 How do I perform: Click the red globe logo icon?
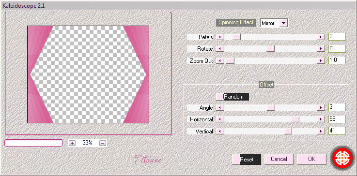[342, 158]
